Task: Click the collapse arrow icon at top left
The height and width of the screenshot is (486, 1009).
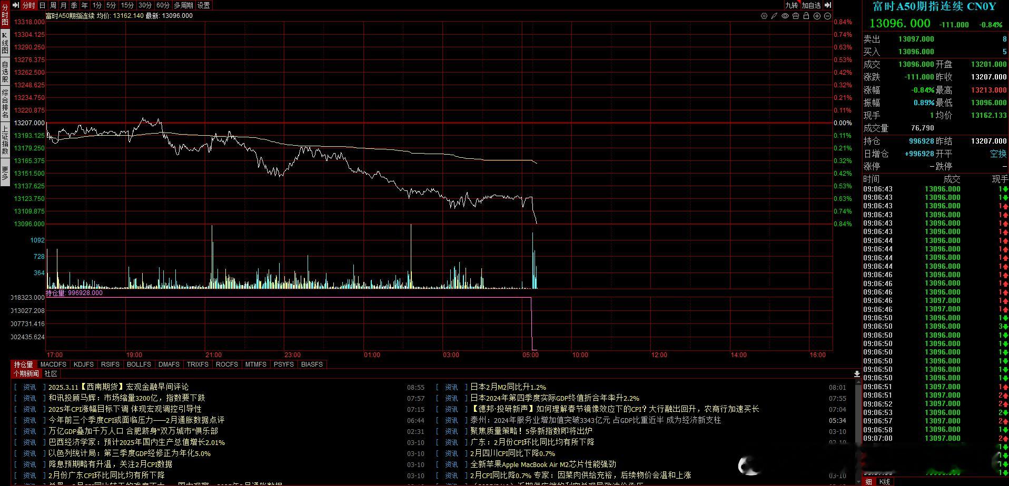Action: (x=15, y=5)
